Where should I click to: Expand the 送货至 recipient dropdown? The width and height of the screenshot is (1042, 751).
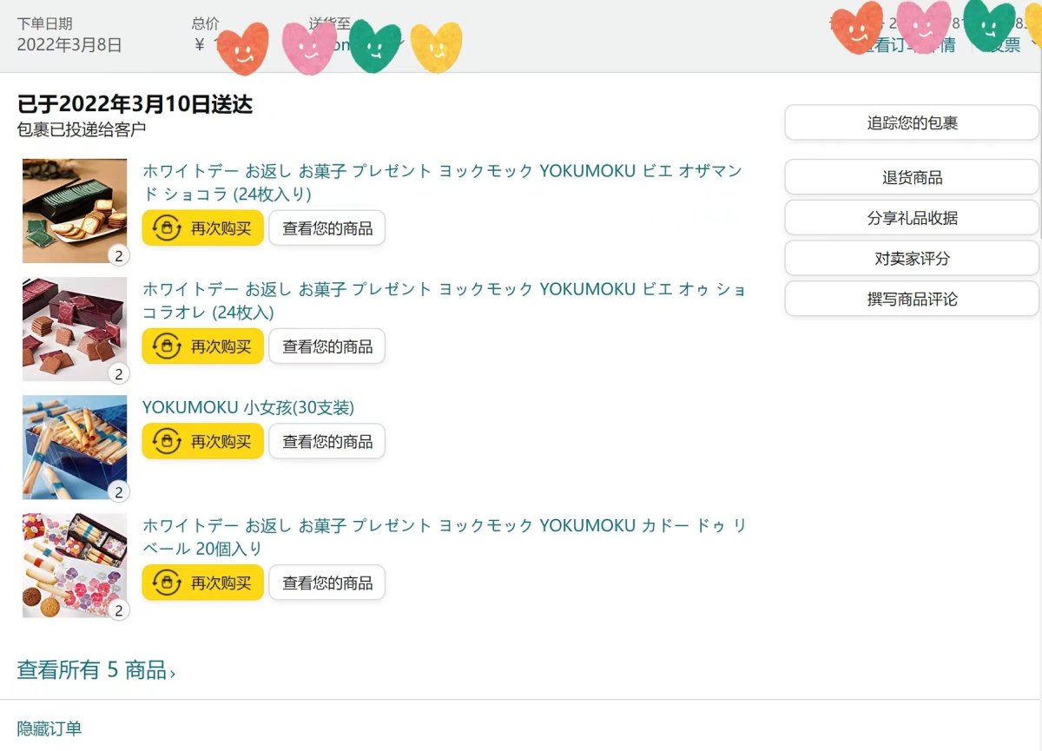402,42
